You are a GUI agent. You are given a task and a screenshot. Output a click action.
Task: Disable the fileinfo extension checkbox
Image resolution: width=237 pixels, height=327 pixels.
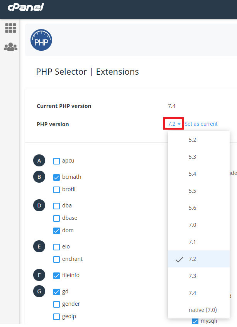[57, 276]
